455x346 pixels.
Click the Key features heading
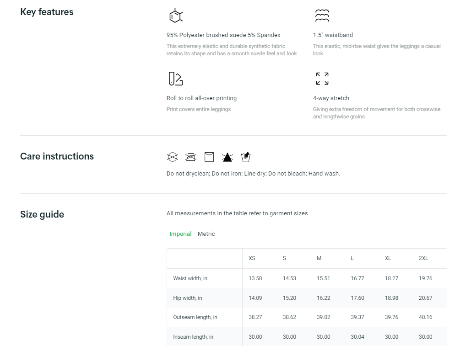(47, 12)
